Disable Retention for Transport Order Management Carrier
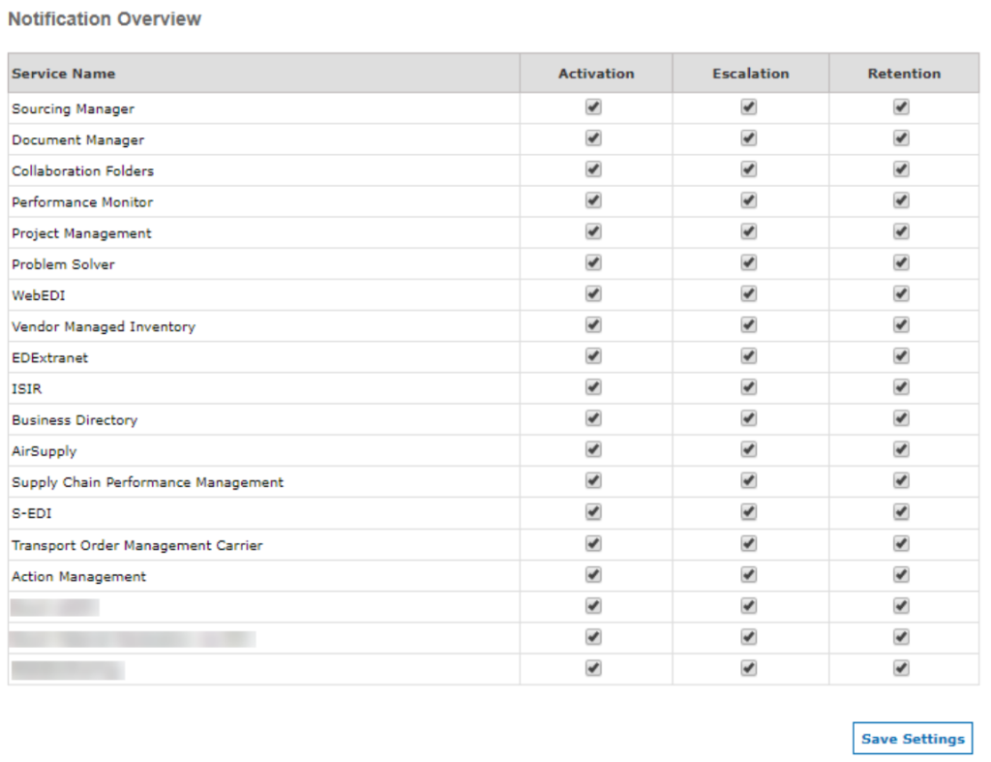The height and width of the screenshot is (762, 991). (x=901, y=544)
